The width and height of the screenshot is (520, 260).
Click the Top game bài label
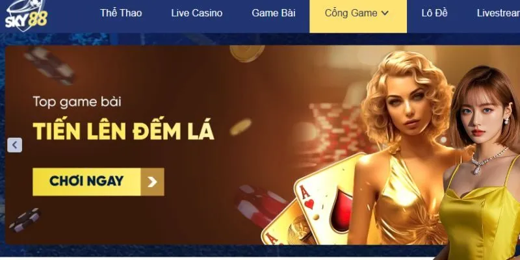coord(77,102)
